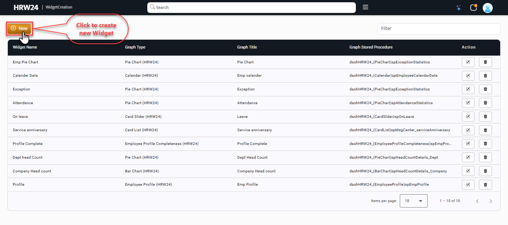Viewport: 508px width, 225px height.
Task: Expand the Items per page dropdown
Action: click(x=413, y=201)
